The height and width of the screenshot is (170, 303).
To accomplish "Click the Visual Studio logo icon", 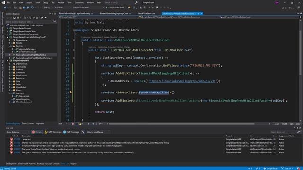I will click(x=3, y=3).
